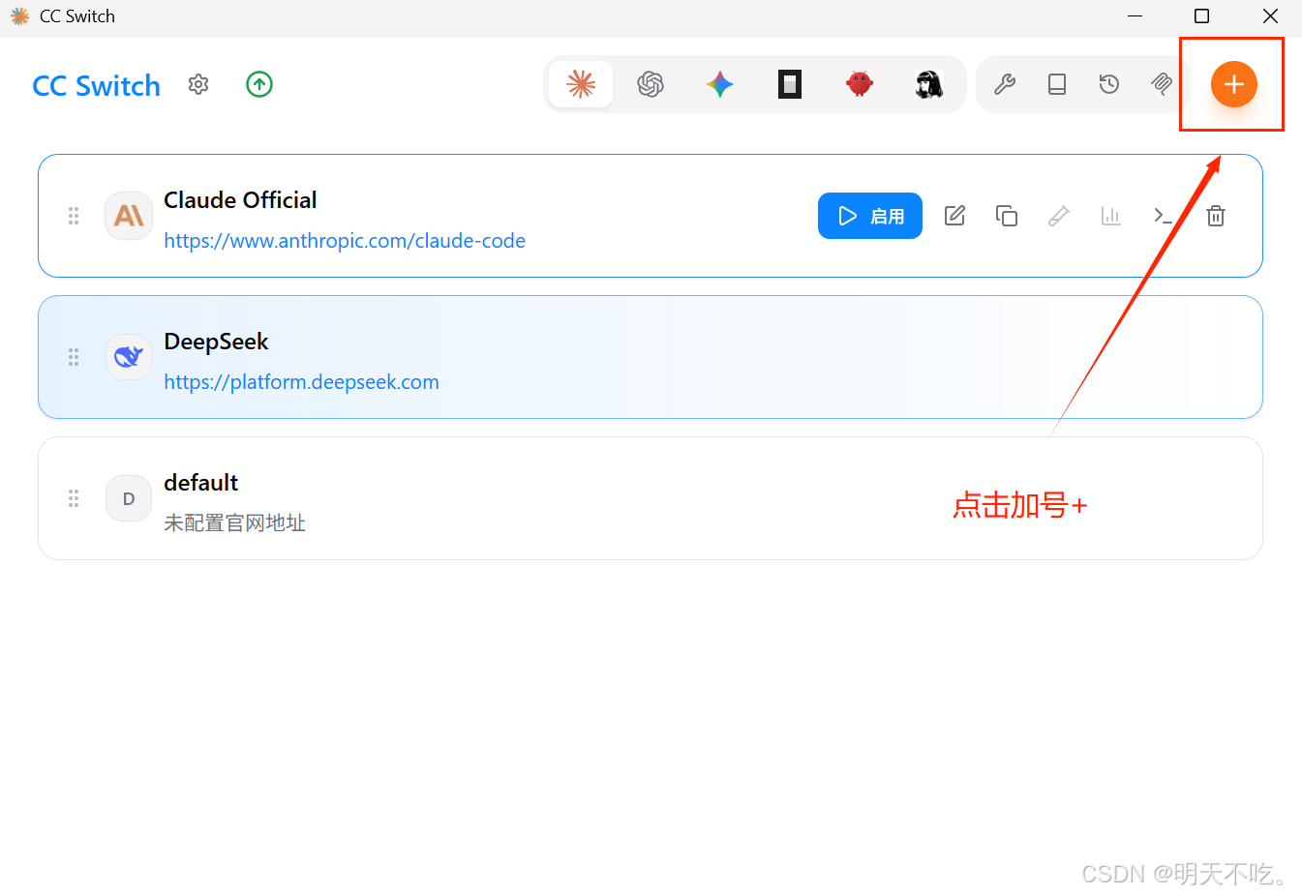Delete the Claude Official provider
This screenshot has height=895, width=1302.
pyautogui.click(x=1216, y=216)
